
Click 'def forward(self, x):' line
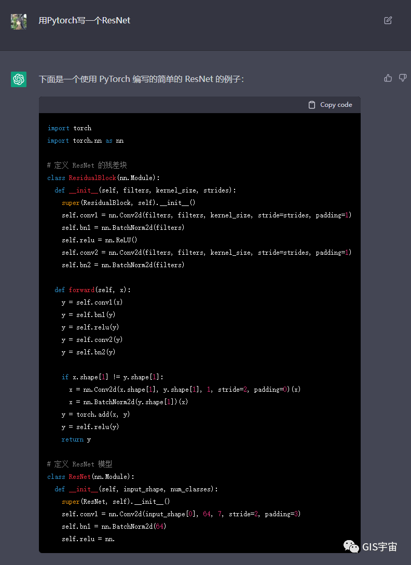(x=93, y=290)
